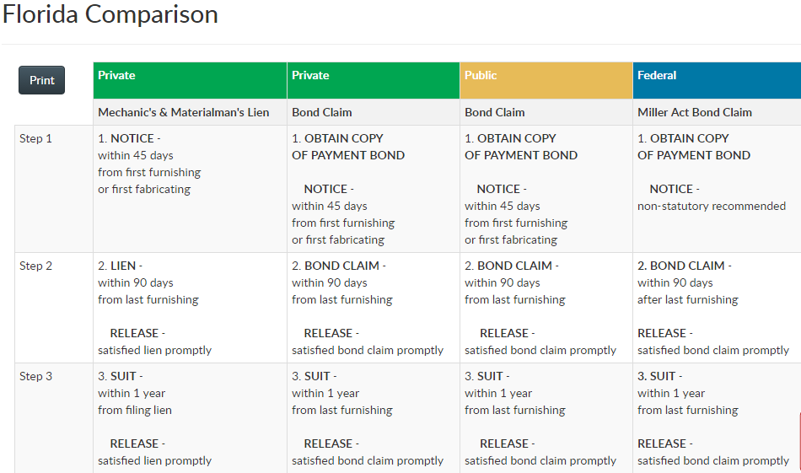Image resolution: width=801 pixels, height=473 pixels.
Task: Click the 'non-statutory recommended' text
Action: click(x=711, y=206)
